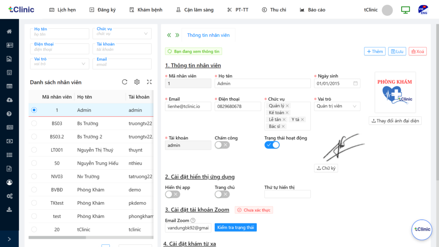Click the home icon in left sidebar
The height and width of the screenshot is (247, 439).
(9, 31)
